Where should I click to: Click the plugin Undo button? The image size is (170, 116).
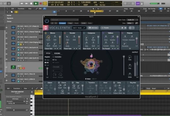pos(84,23)
